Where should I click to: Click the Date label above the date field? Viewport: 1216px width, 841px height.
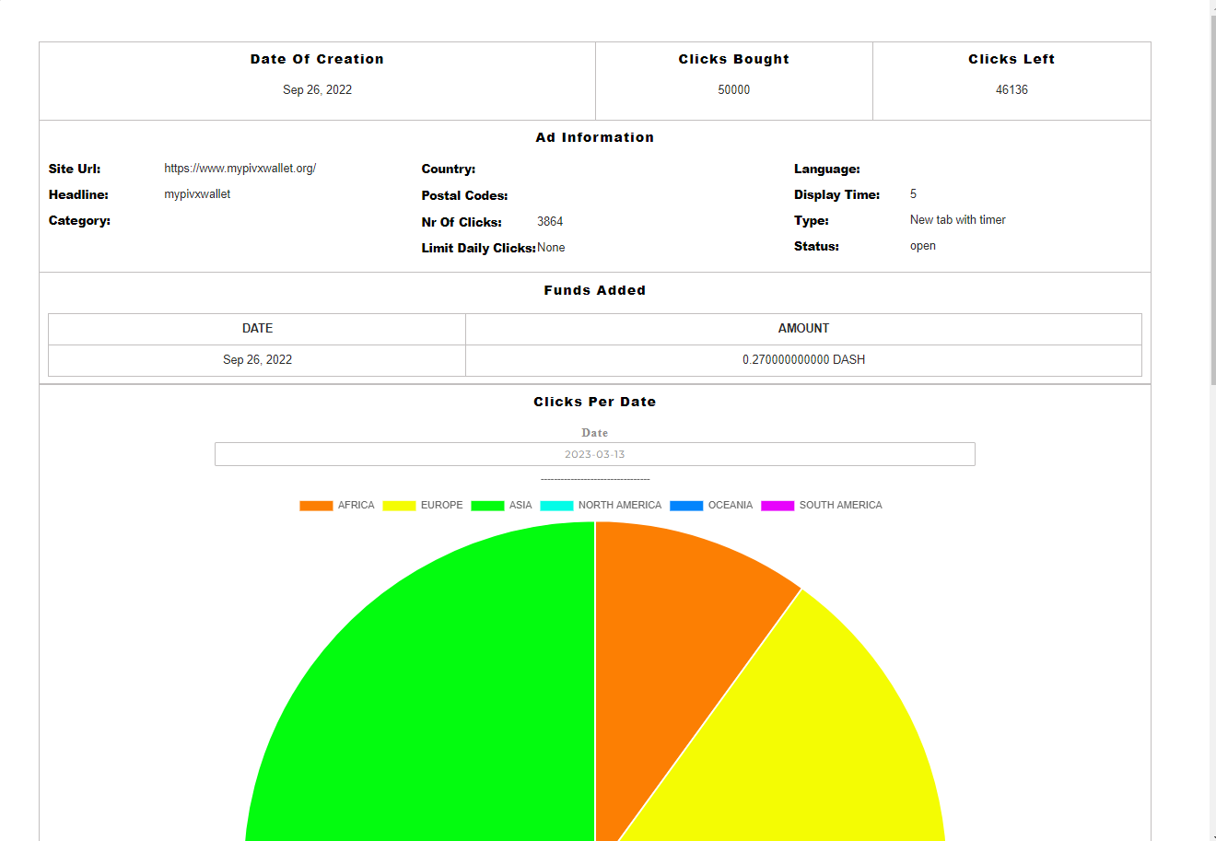(594, 433)
